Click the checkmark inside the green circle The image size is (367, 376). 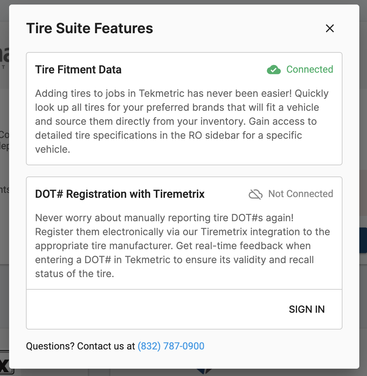pos(274,70)
